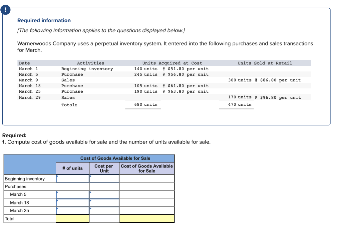The height and width of the screenshot is (226, 341).
Task: Open the dropdown marker in March 25 units cell
Action: 58,208
